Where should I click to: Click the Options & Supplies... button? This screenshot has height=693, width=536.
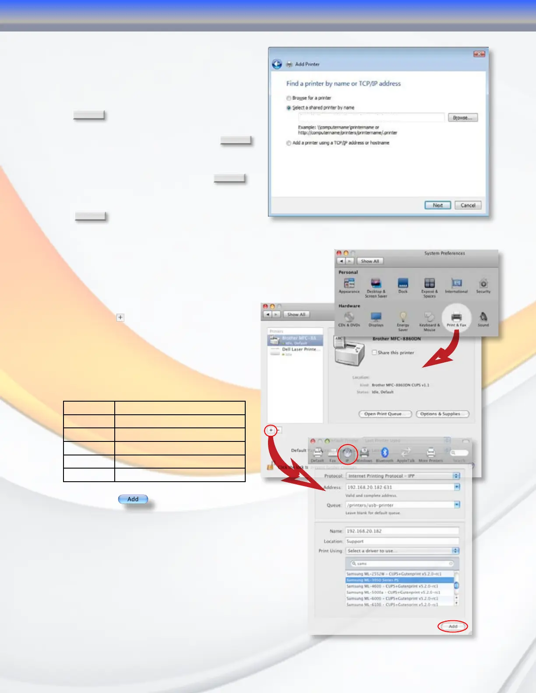coord(442,414)
